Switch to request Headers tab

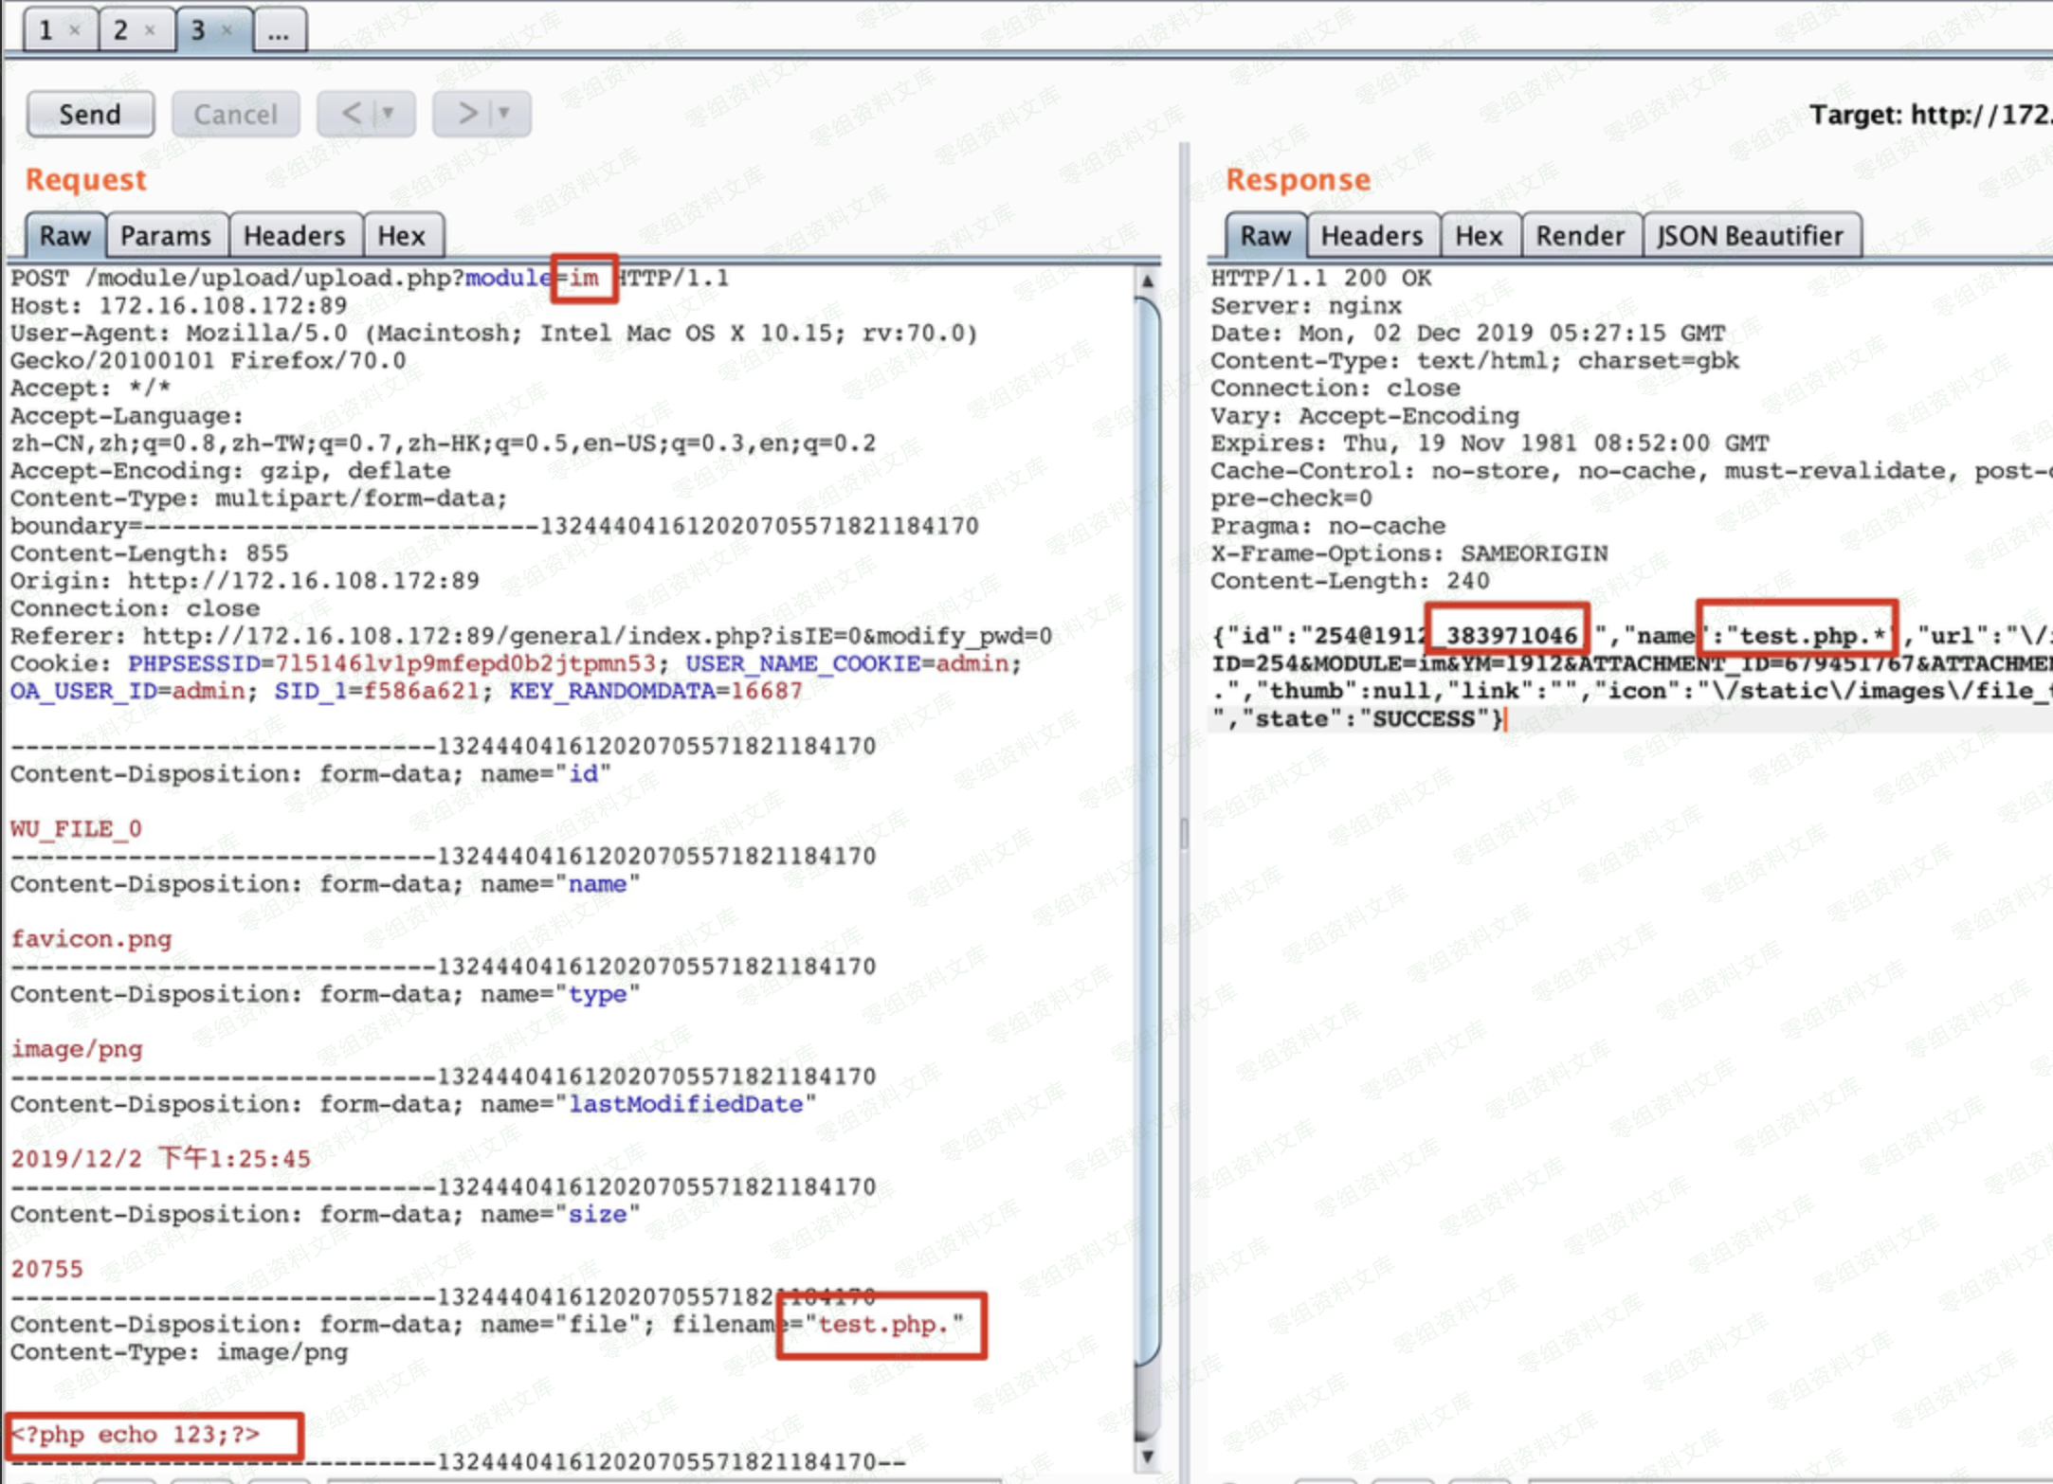(x=294, y=235)
